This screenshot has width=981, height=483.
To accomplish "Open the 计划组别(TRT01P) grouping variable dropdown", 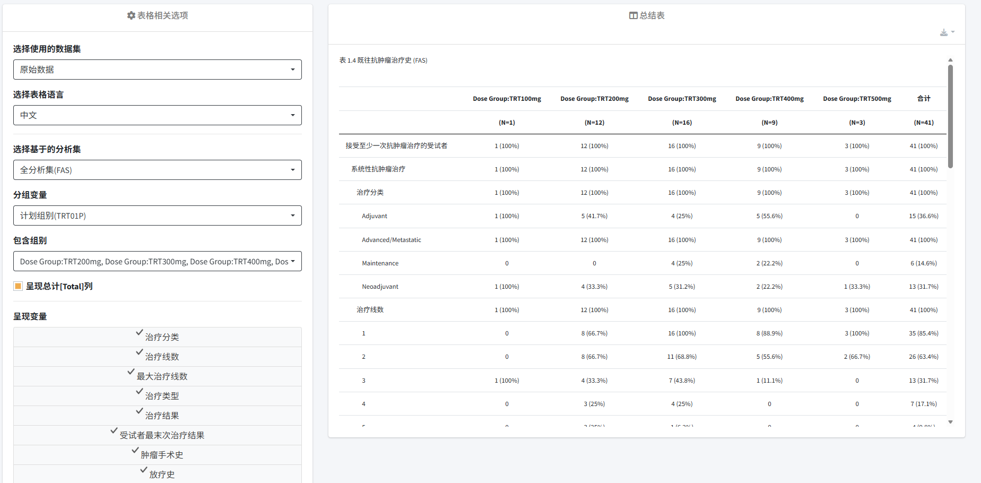I will pos(157,215).
